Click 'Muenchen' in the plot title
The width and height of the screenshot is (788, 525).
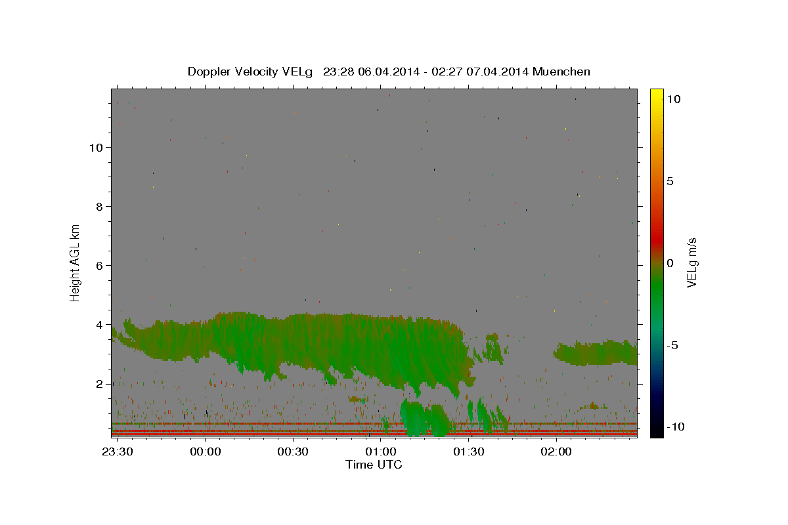(x=561, y=72)
